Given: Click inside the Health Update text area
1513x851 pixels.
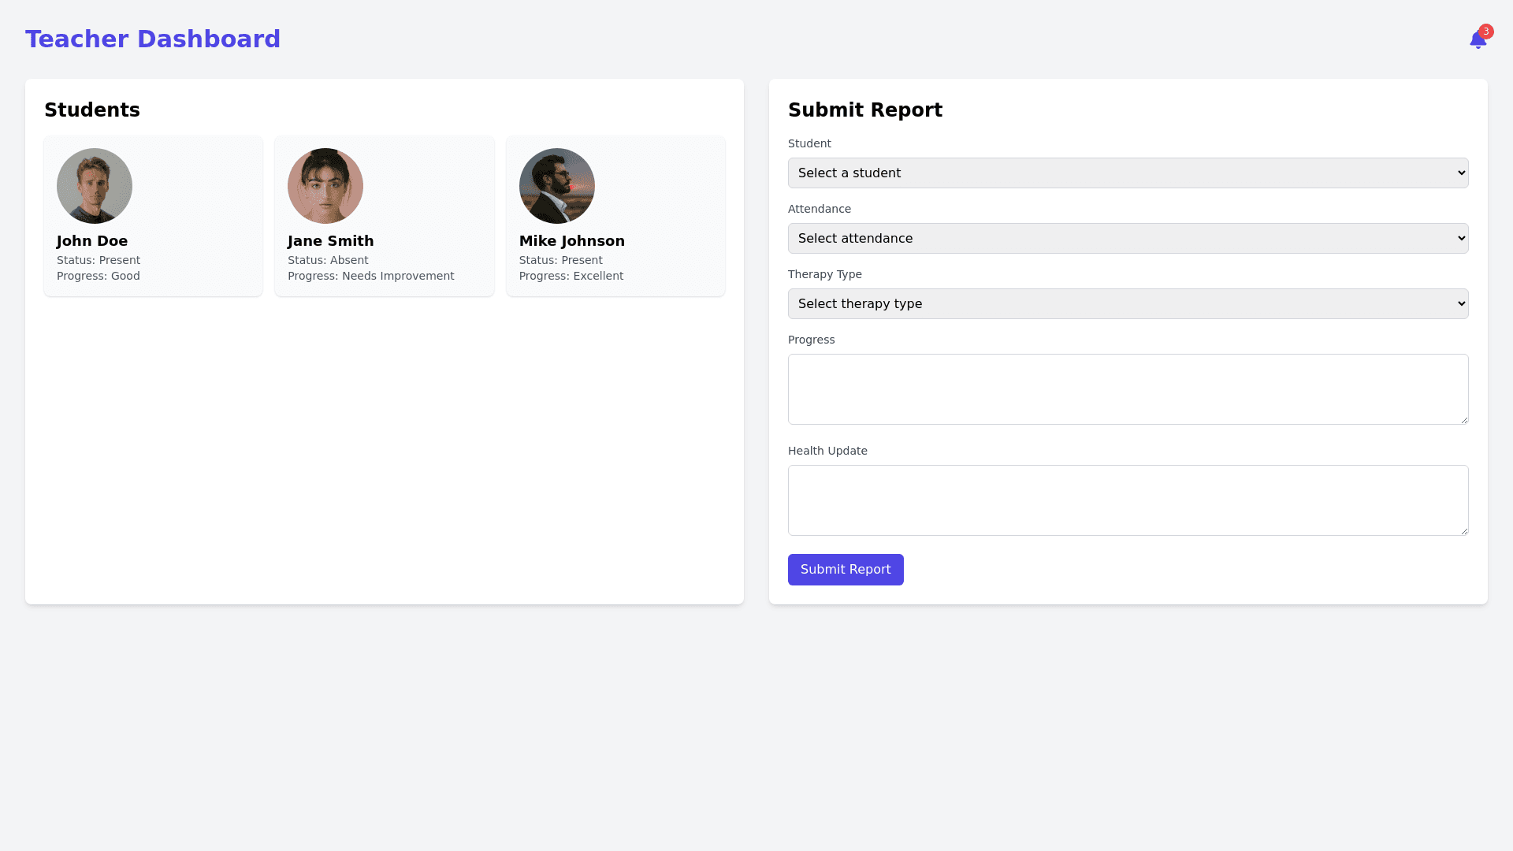Looking at the screenshot, I should 1128,500.
